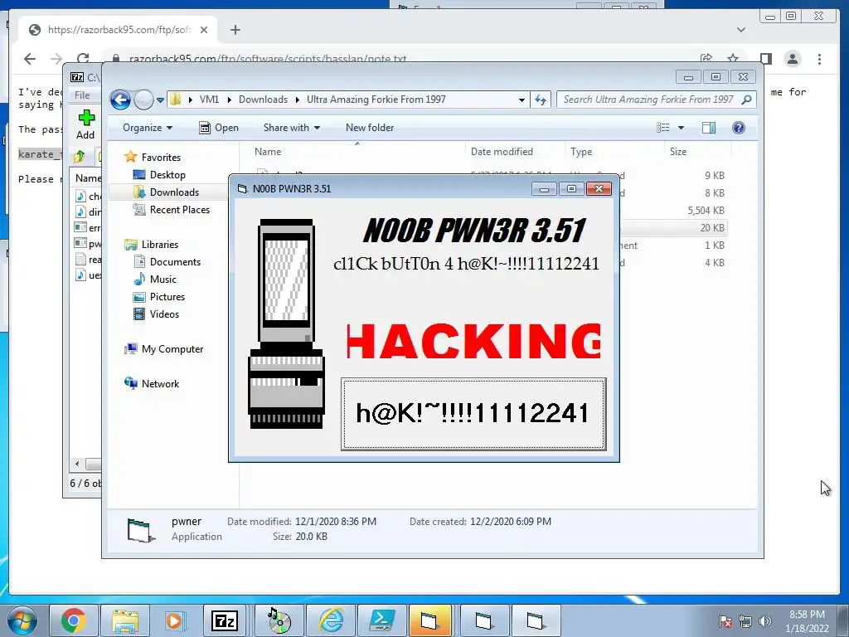849x637 pixels.
Task: Click the taskbar clock showing 8:58 PM
Action: 807,621
